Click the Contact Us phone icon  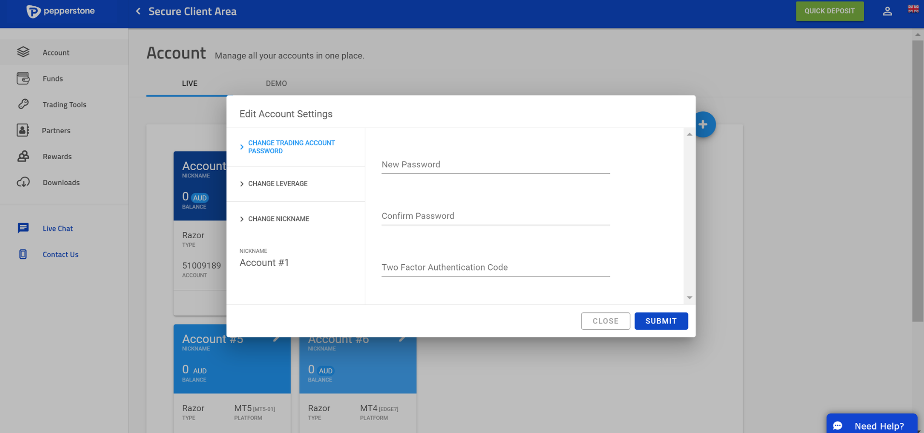[23, 254]
